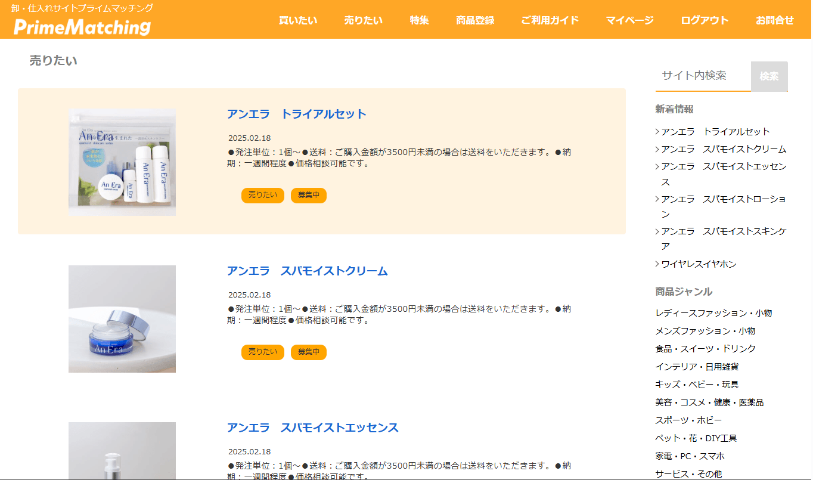Screen dimensions: 813x480
Task: Open the お問合せ contact page
Action: [774, 20]
